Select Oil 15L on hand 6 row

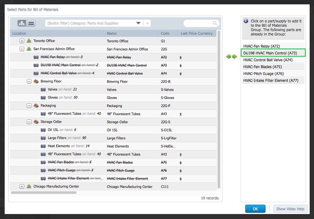pyautogui.click(x=113, y=130)
